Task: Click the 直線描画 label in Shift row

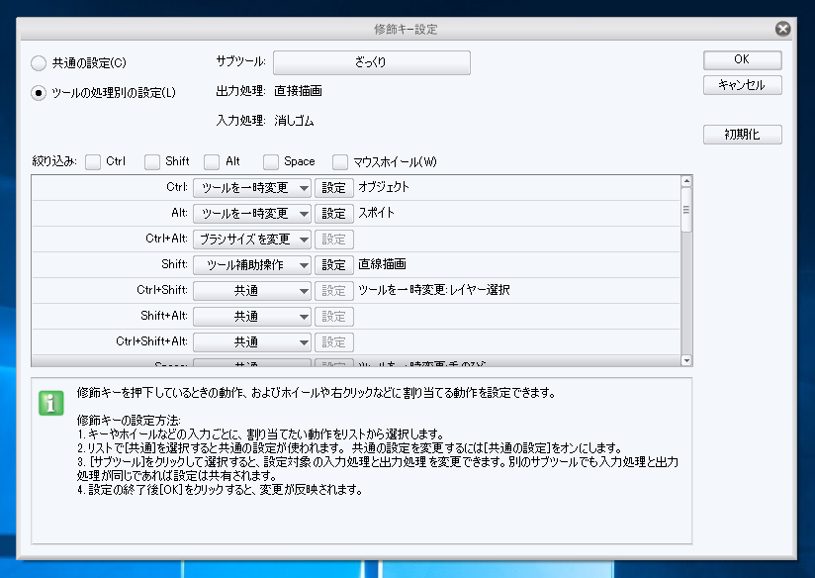Action: pos(382,264)
